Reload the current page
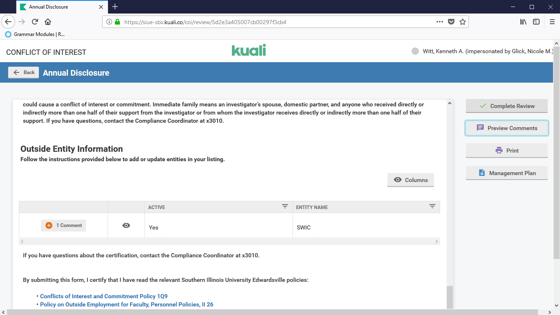Screen dimensions: 560x315 tap(35, 22)
